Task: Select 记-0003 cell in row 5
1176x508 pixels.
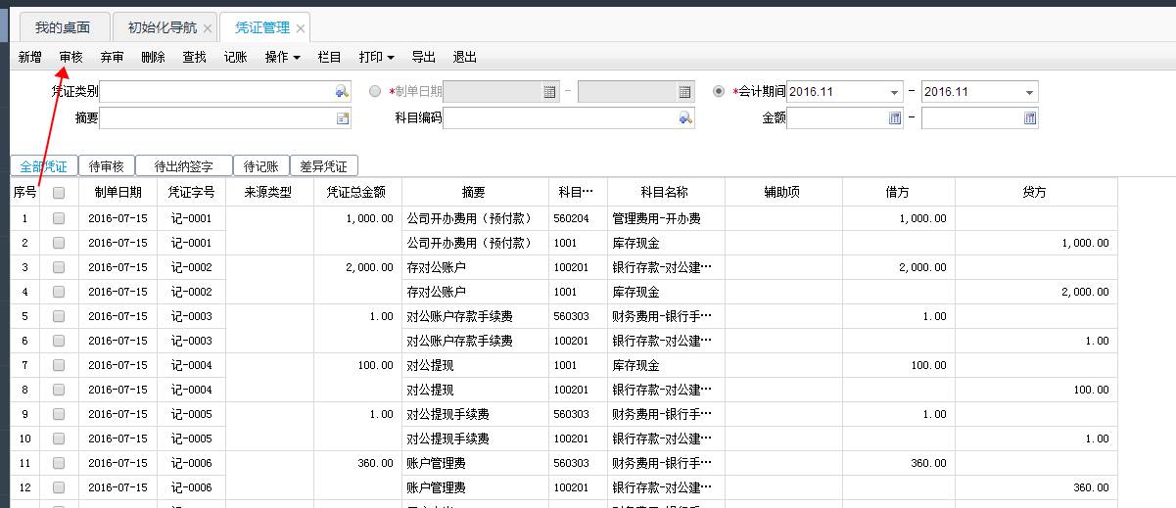Action: pos(191,316)
